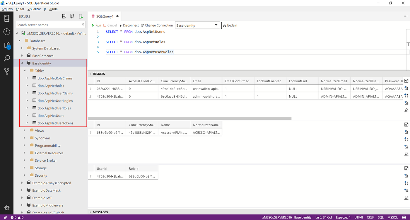Click the New Connection icon in Servers header

point(64,16)
